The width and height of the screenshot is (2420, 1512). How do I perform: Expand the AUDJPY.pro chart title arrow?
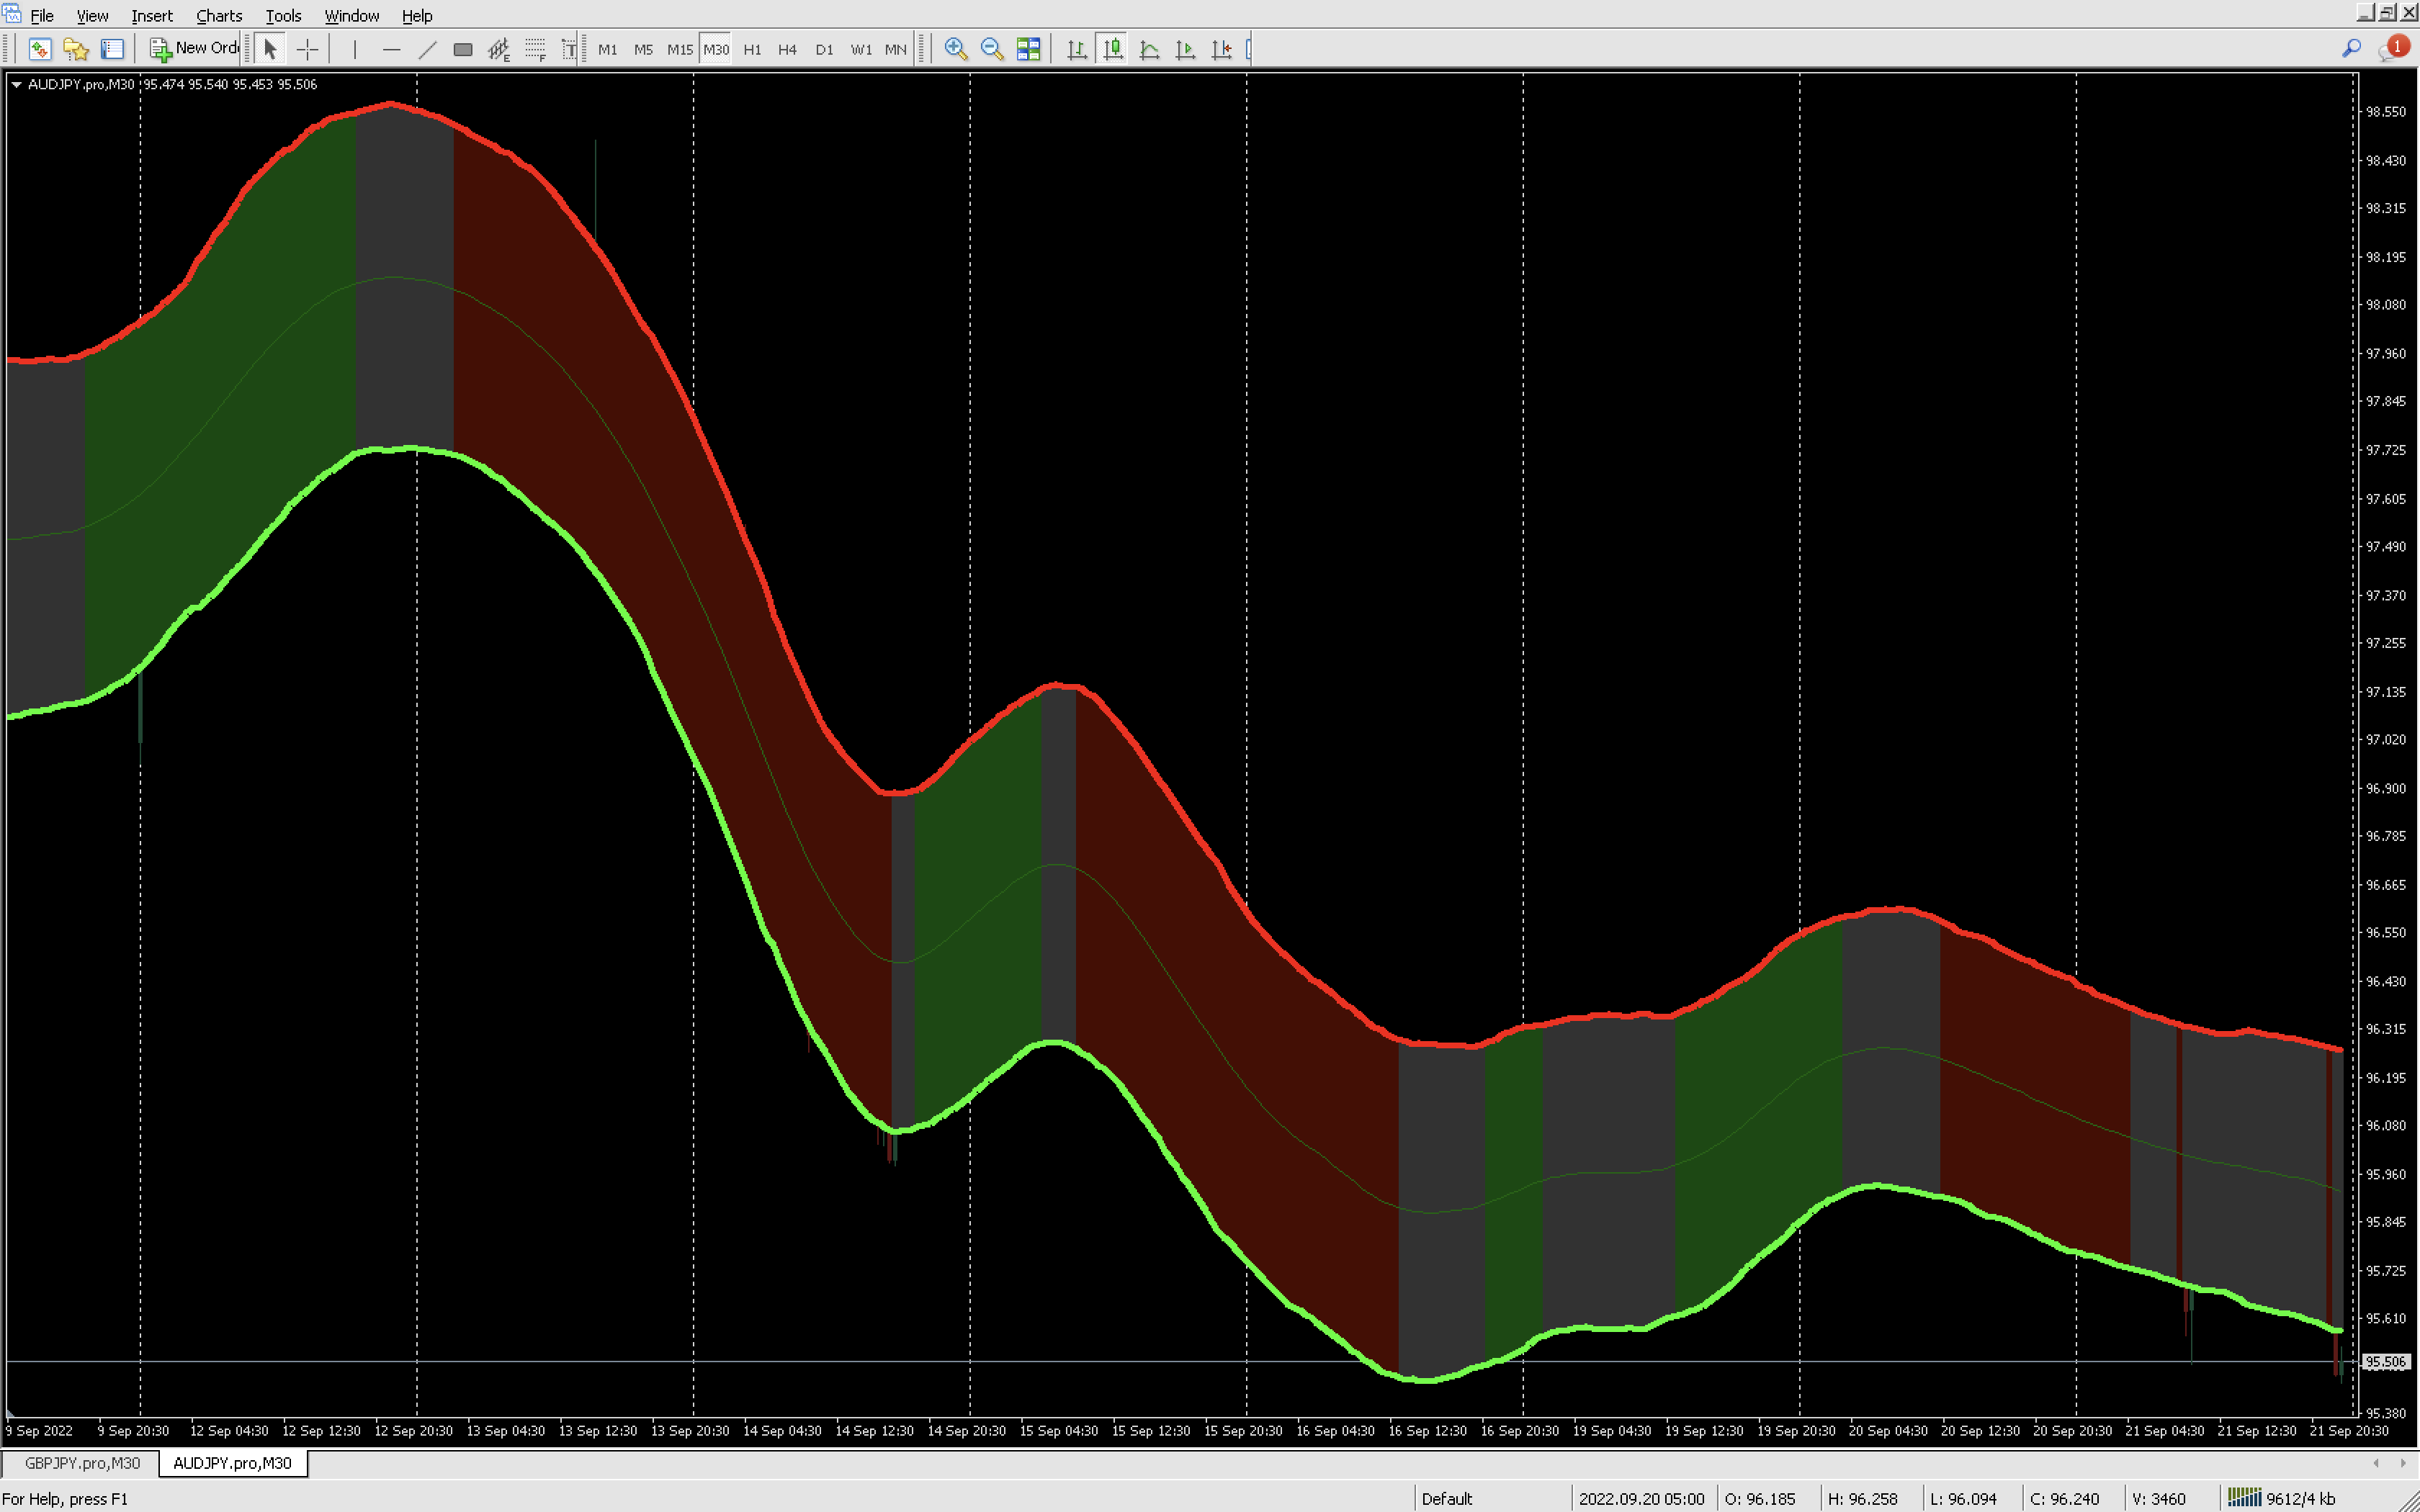point(16,85)
